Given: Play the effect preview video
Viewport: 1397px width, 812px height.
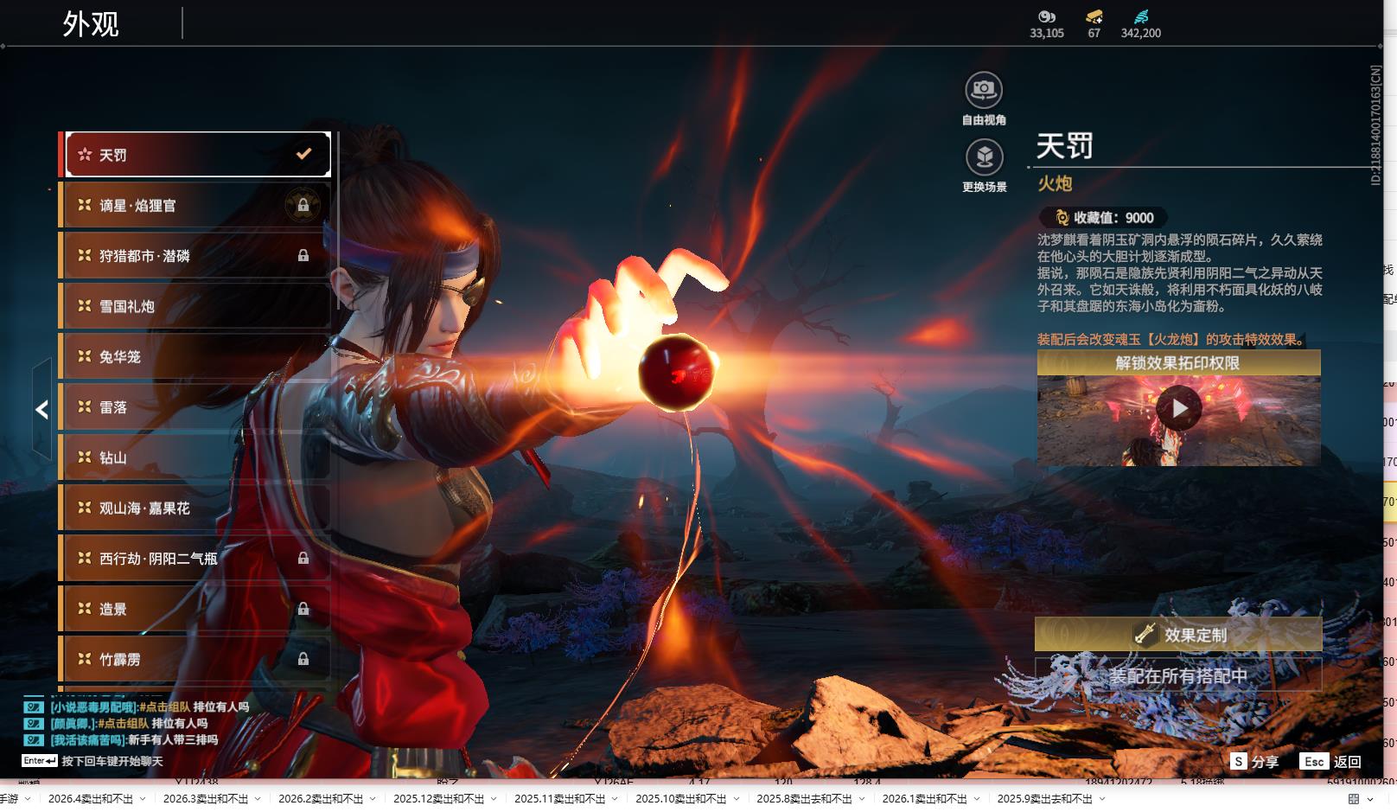Looking at the screenshot, I should pos(1178,408).
